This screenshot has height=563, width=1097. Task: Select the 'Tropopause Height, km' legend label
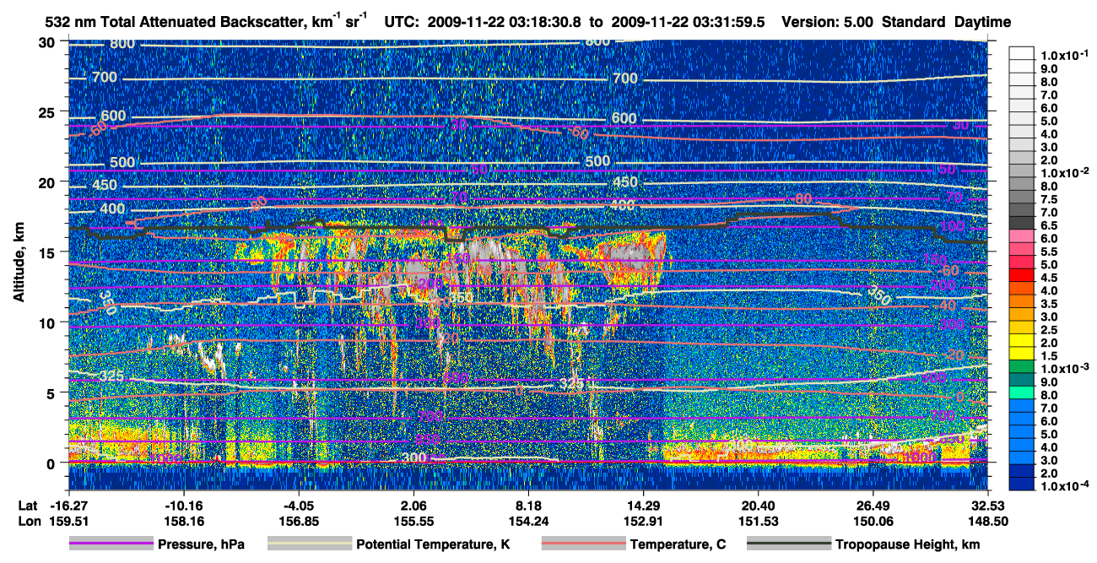click(x=908, y=544)
